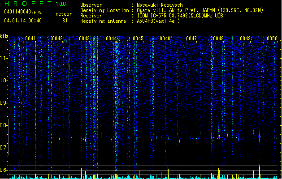Click the 0041 time marker
Screen dimensions: 282x179
[x=30, y=38]
